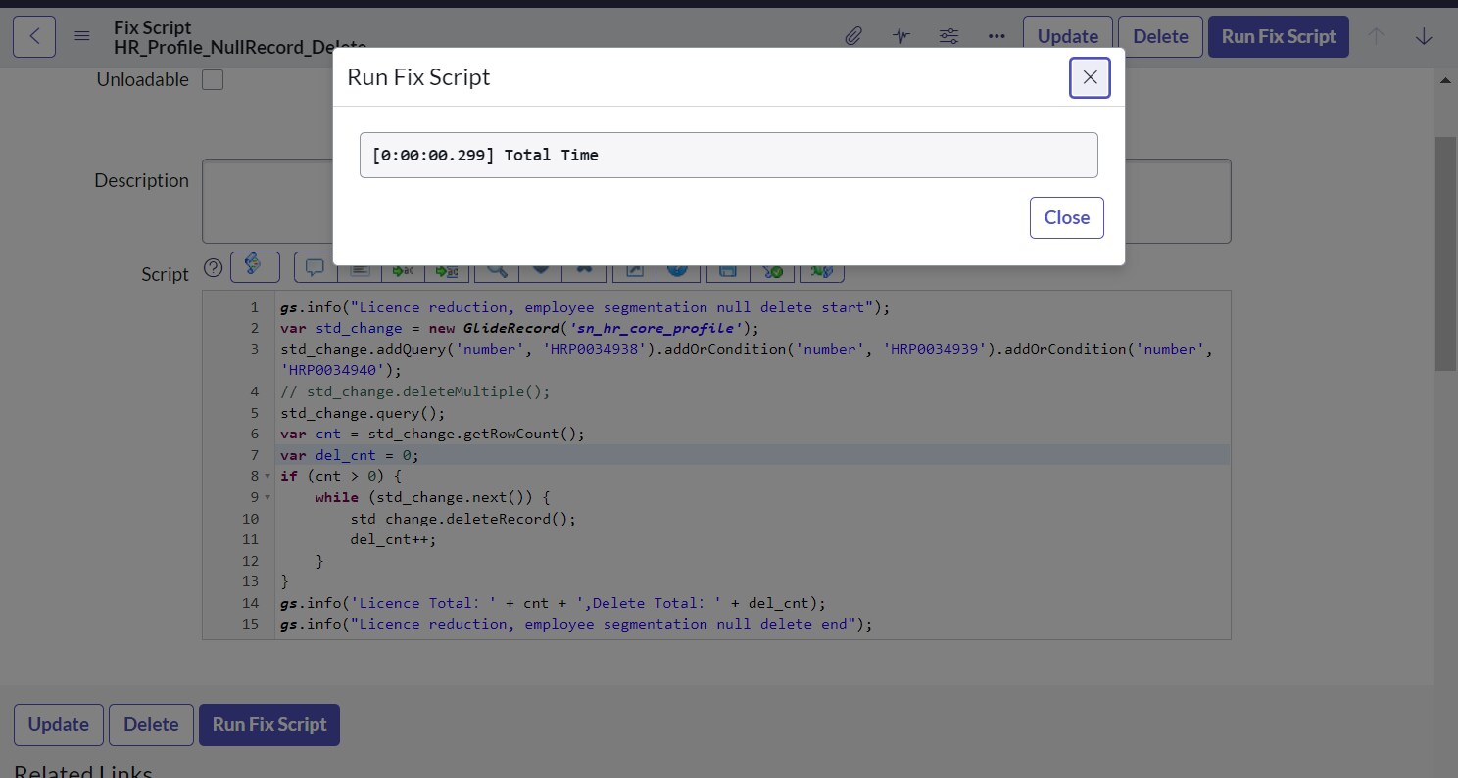1458x778 pixels.
Task: Click the vertical page scrollbar thumb
Action: coord(1445,252)
